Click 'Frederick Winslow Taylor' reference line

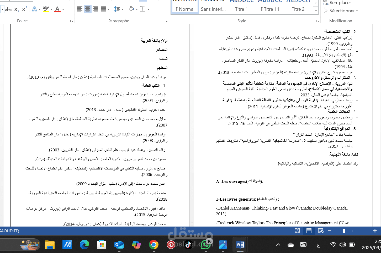pyautogui.click(x=282, y=223)
